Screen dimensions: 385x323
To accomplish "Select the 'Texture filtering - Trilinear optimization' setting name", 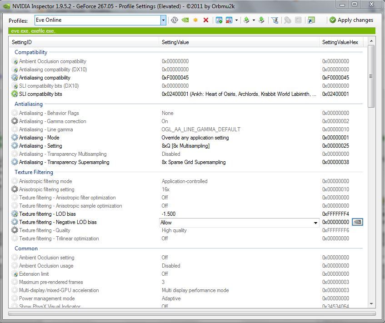I will click(59, 239).
